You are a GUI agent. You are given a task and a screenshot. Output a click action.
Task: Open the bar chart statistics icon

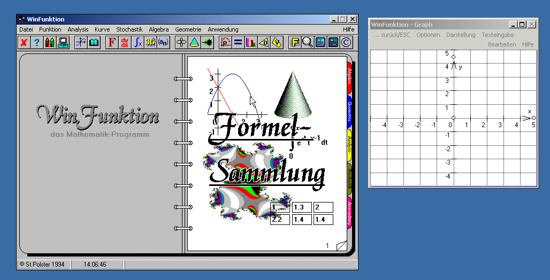pyautogui.click(x=251, y=42)
